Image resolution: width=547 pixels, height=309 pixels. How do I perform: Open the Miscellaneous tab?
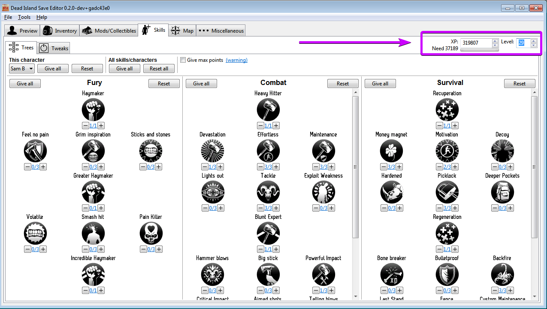tap(221, 30)
